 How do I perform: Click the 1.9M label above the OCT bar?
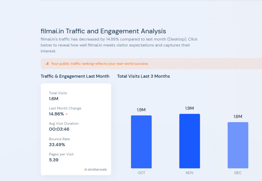[141, 110]
